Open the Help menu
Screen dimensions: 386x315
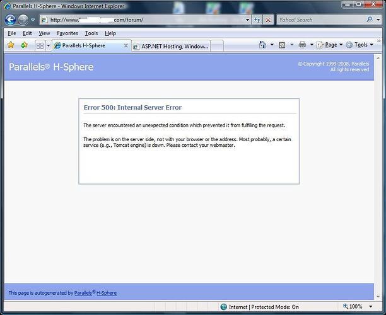click(110, 33)
